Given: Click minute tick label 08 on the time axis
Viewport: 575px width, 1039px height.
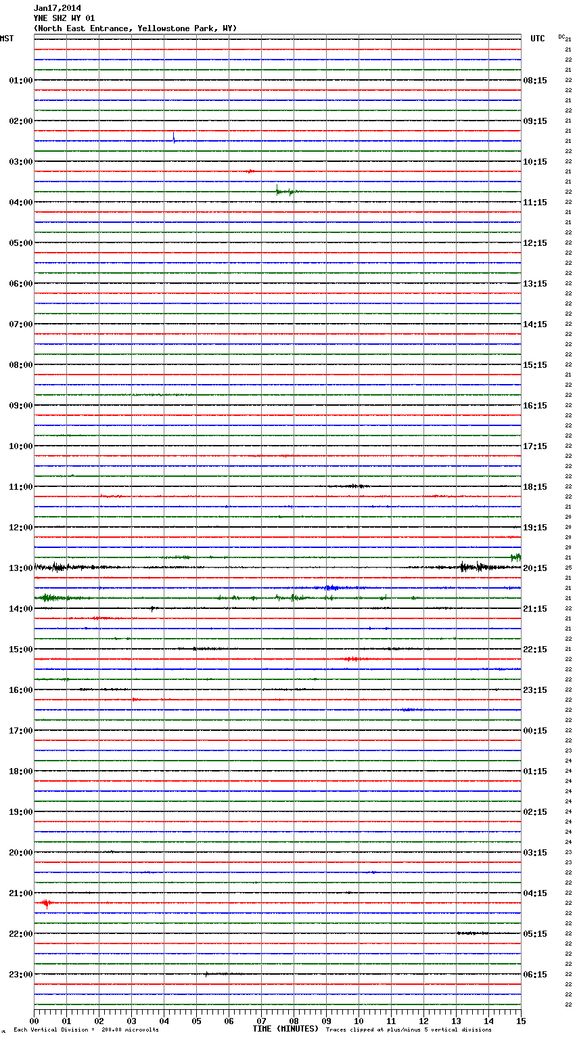Looking at the screenshot, I should pyautogui.click(x=294, y=1021).
